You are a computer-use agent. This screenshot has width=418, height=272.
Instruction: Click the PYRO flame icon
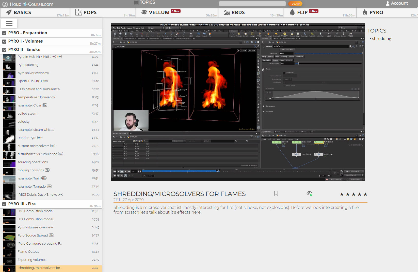[x=365, y=12]
